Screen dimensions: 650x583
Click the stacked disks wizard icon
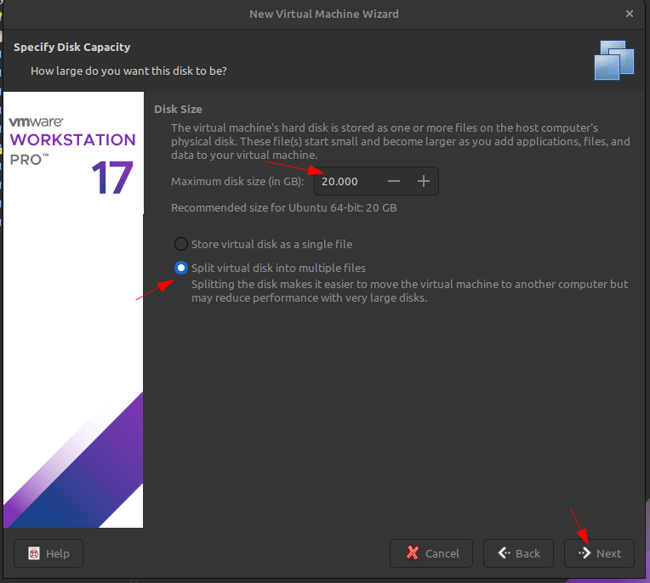[x=614, y=59]
